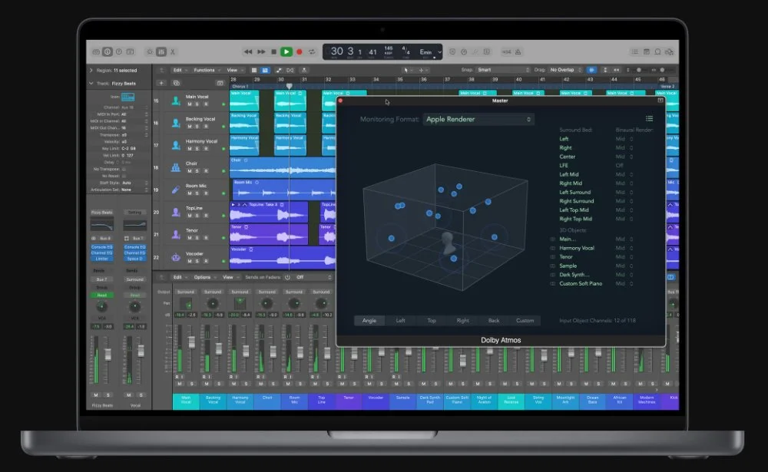Screen dimensions: 768x472
Task: Open Quick Help button
Action: [x=118, y=51]
